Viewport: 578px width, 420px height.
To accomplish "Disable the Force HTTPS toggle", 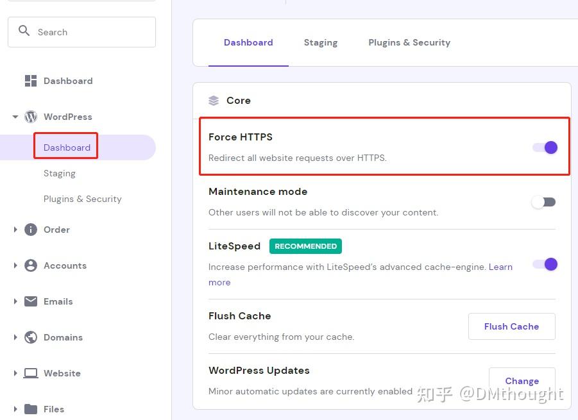I will coord(545,147).
